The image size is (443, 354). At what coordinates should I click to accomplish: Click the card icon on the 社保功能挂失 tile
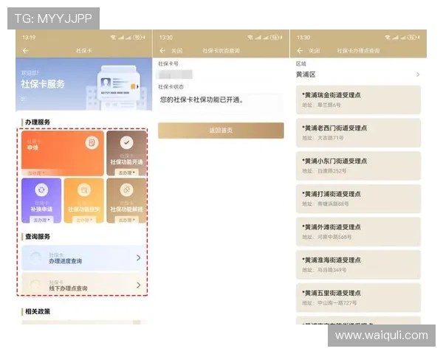84,190
